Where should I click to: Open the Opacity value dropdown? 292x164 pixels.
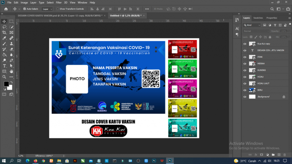(289, 31)
